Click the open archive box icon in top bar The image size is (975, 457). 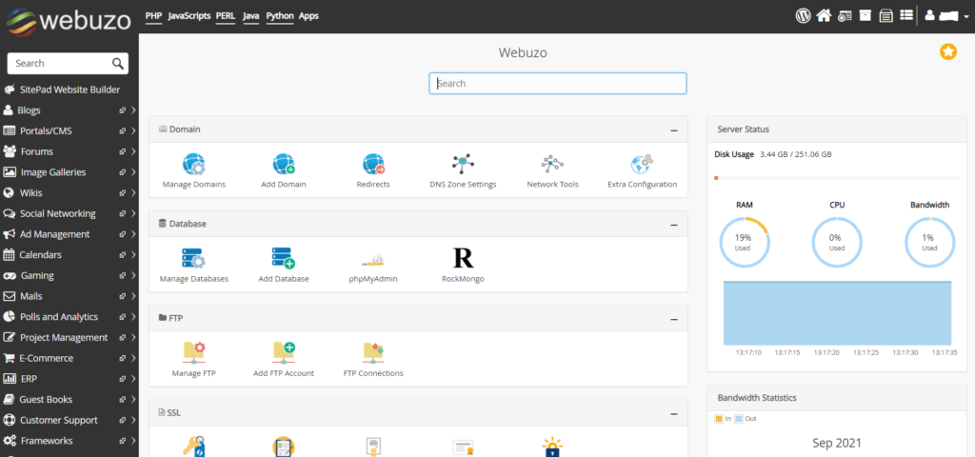point(886,15)
